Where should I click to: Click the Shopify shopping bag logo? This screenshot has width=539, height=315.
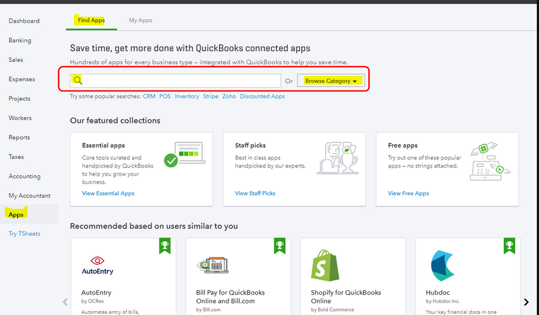(x=325, y=265)
